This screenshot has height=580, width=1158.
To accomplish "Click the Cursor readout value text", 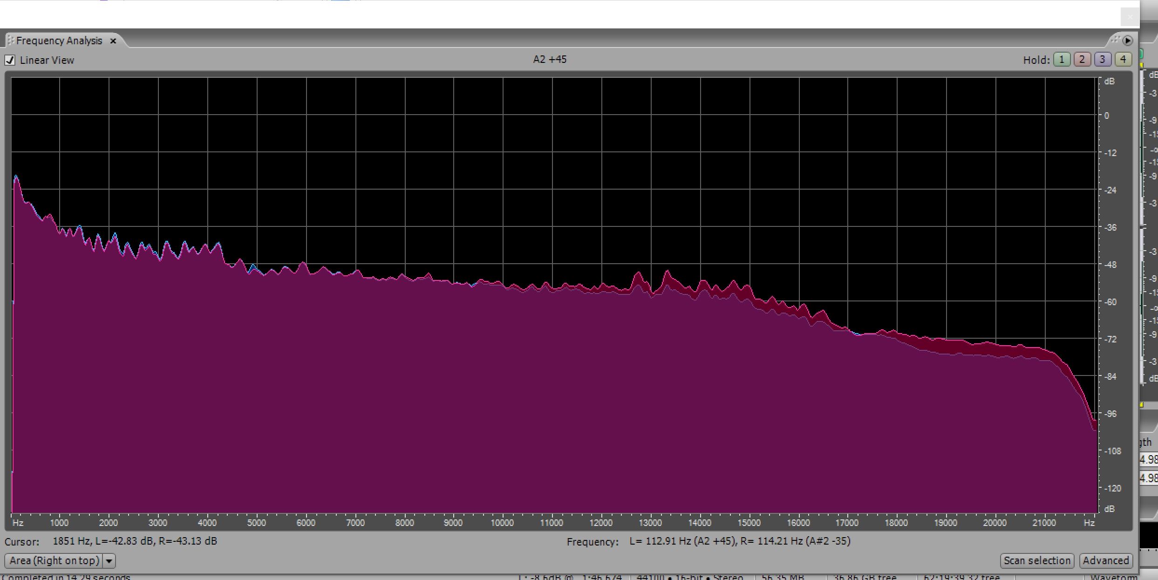I will pyautogui.click(x=135, y=541).
